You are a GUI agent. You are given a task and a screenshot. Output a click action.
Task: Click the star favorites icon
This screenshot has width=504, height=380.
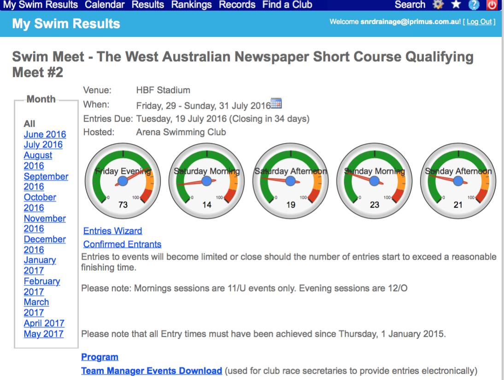pos(456,5)
